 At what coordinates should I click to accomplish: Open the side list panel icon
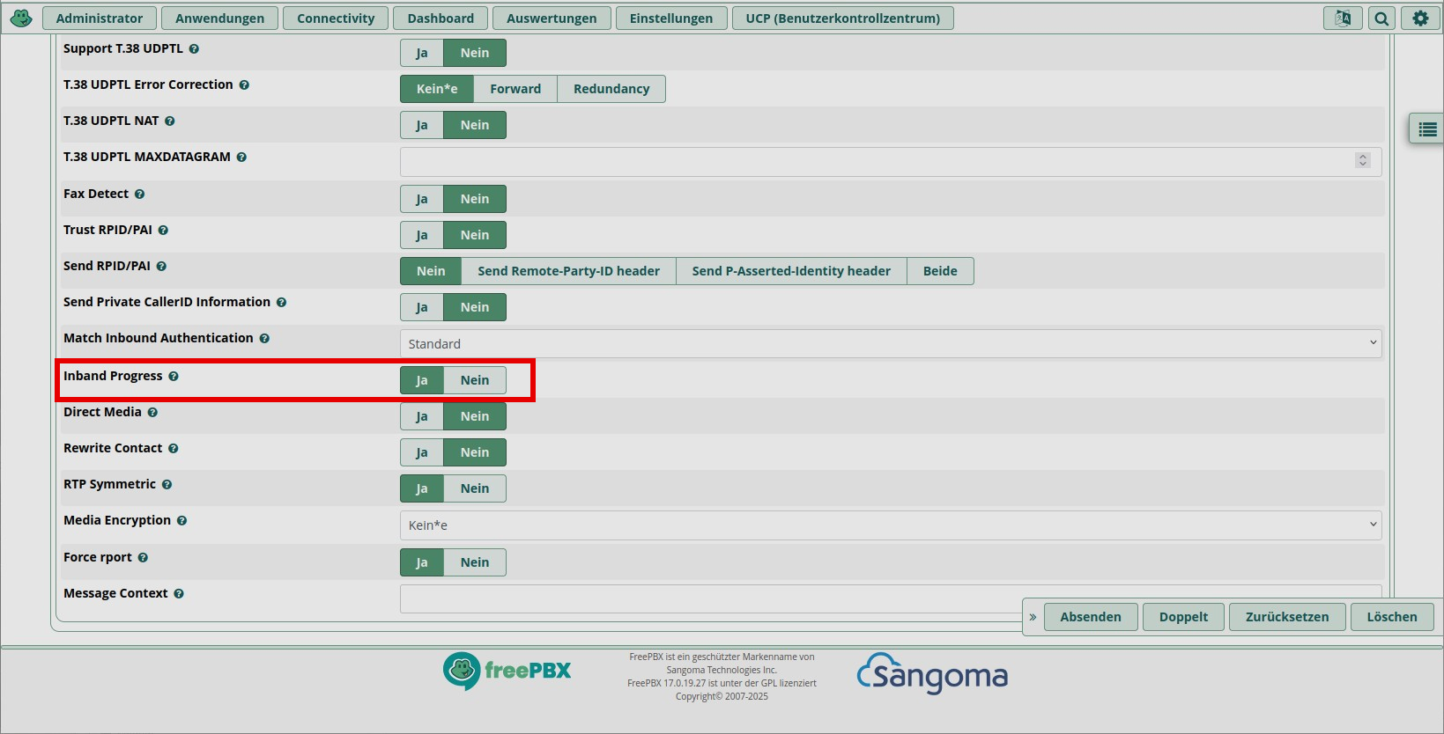pos(1427,129)
